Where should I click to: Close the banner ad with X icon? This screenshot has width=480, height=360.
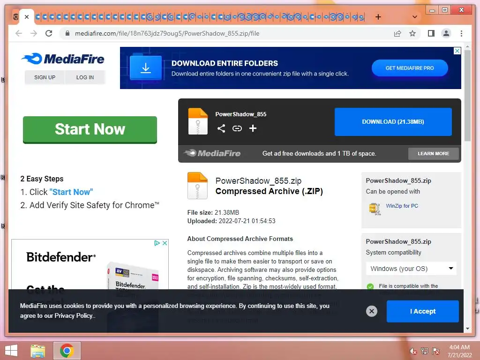(457, 51)
